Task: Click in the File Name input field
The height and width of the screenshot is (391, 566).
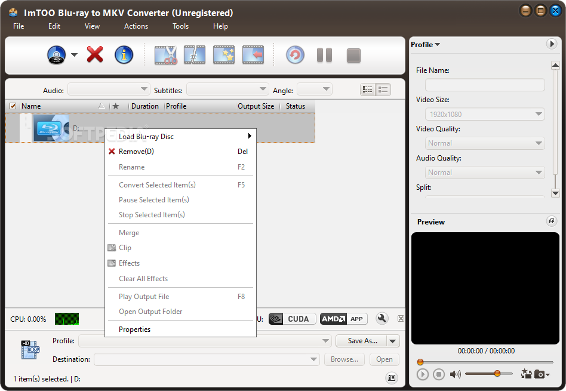Action: tap(485, 85)
